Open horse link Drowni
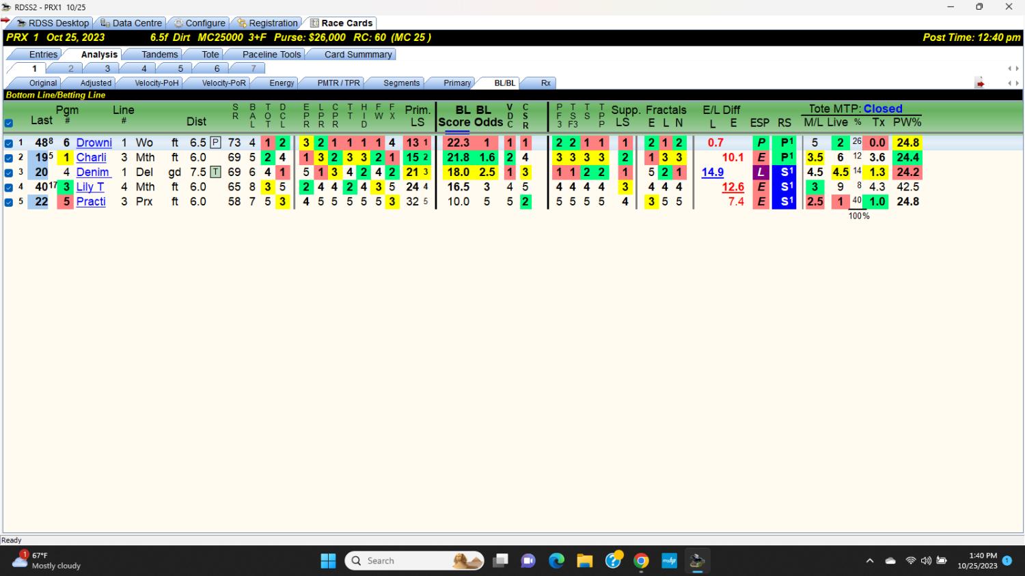The height and width of the screenshot is (576, 1025). [x=94, y=143]
